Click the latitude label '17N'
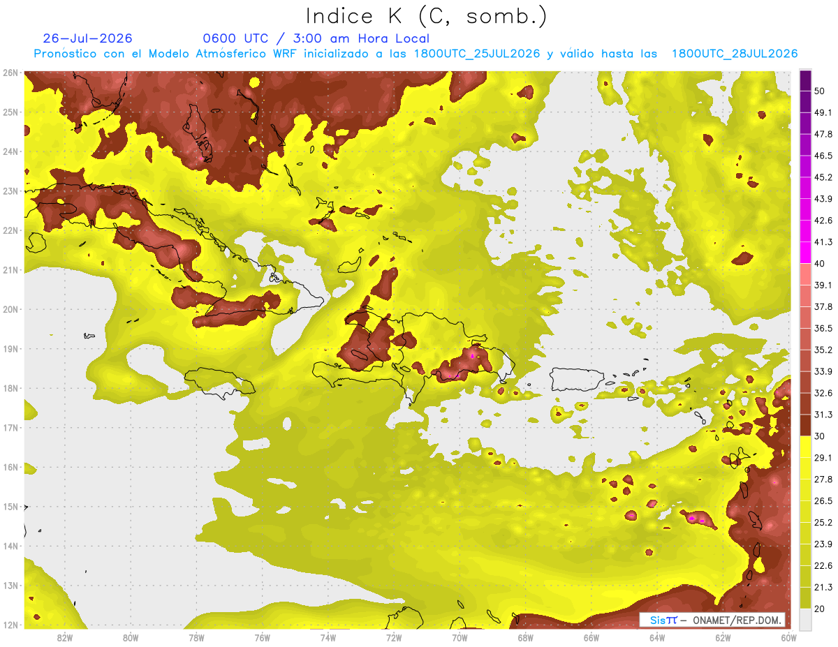Screen dimensions: 838x647 10,427
